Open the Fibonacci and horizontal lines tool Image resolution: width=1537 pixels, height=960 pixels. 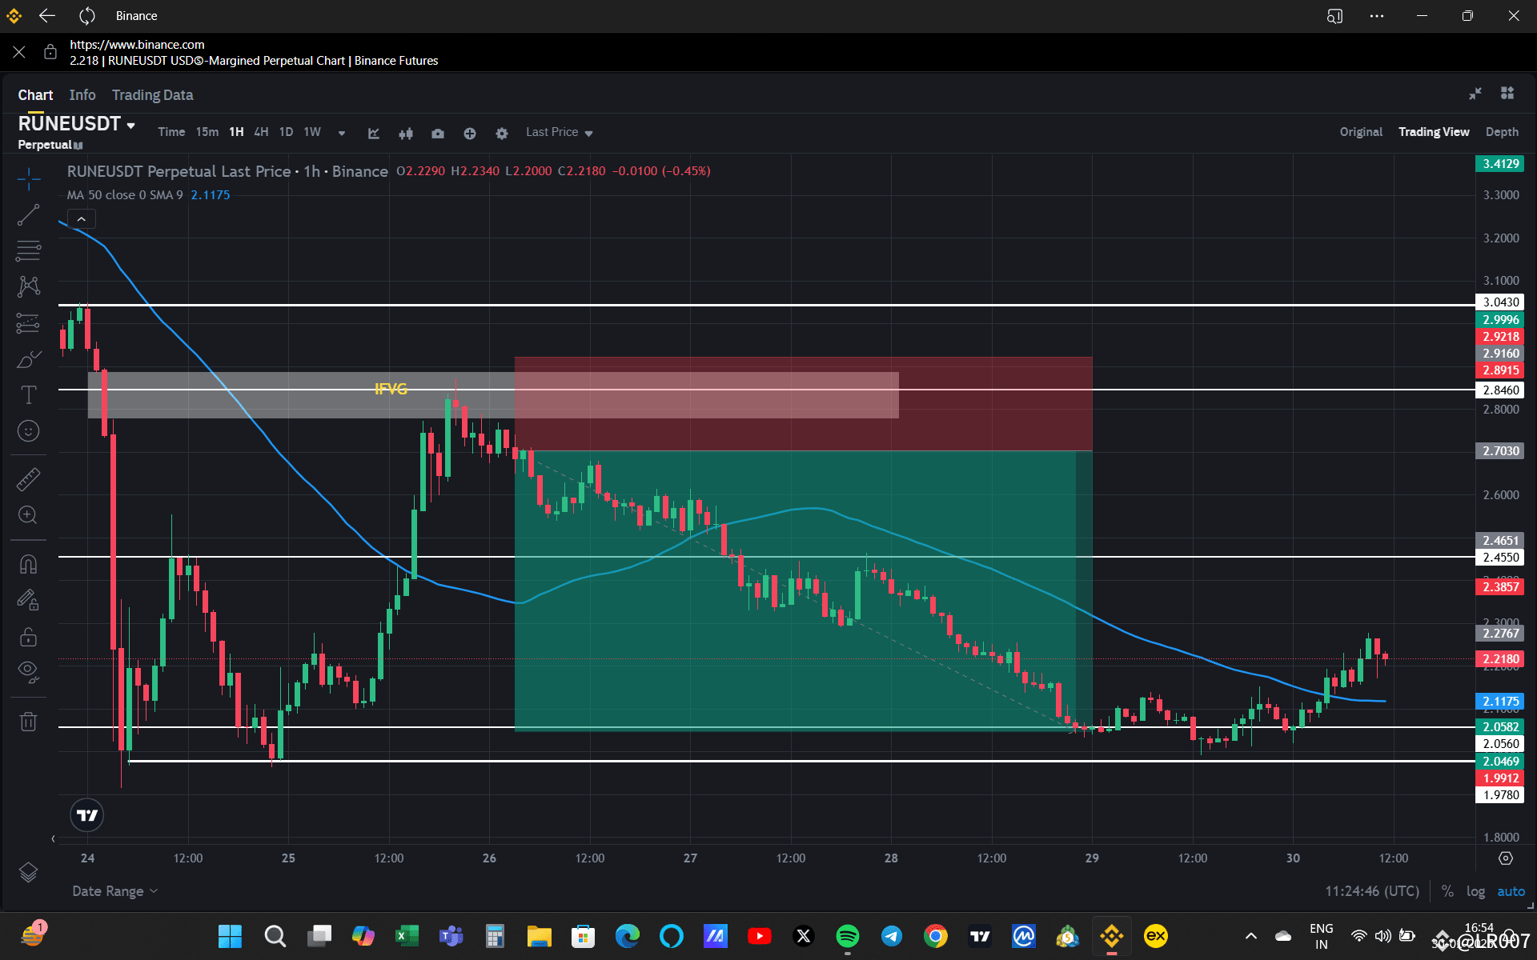pyautogui.click(x=28, y=251)
